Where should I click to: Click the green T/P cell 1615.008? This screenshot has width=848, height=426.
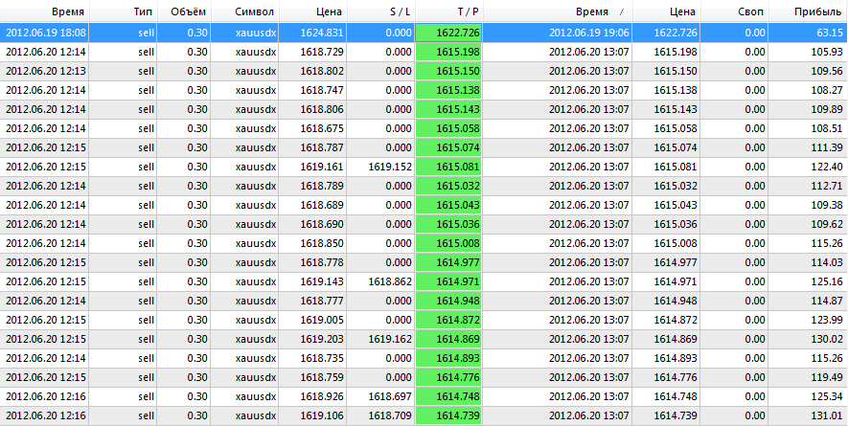(x=448, y=243)
